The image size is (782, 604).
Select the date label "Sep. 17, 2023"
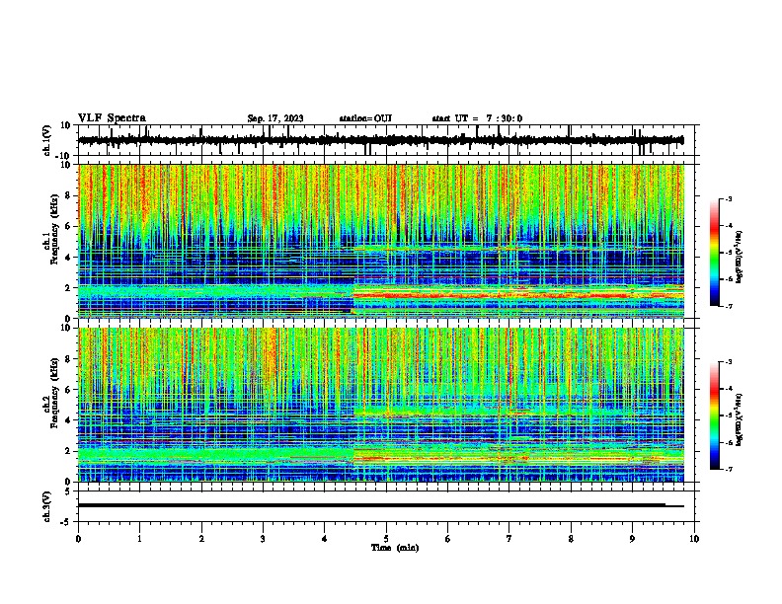(x=275, y=118)
